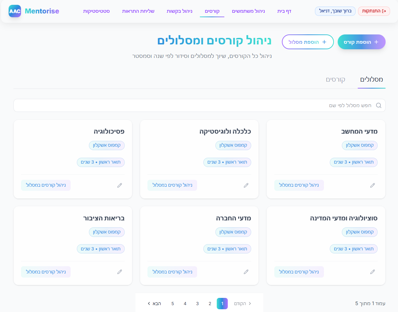
Task: Switch to the קורסים tab below the title
Action: (x=336, y=80)
